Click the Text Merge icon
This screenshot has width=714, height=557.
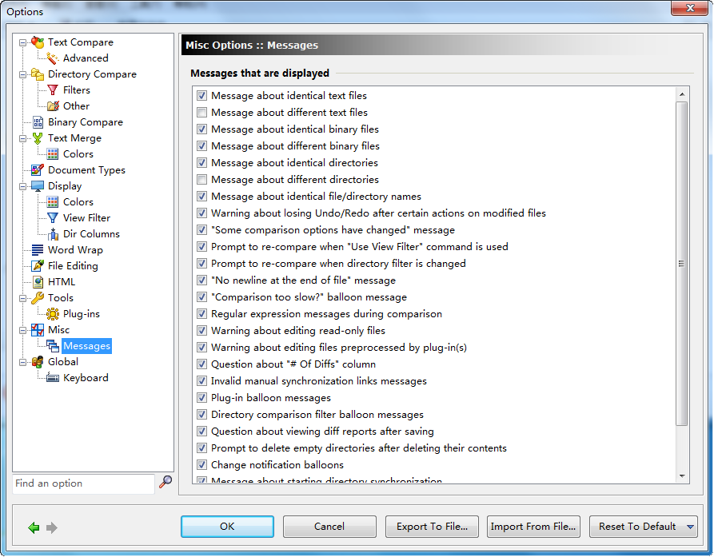[x=38, y=138]
